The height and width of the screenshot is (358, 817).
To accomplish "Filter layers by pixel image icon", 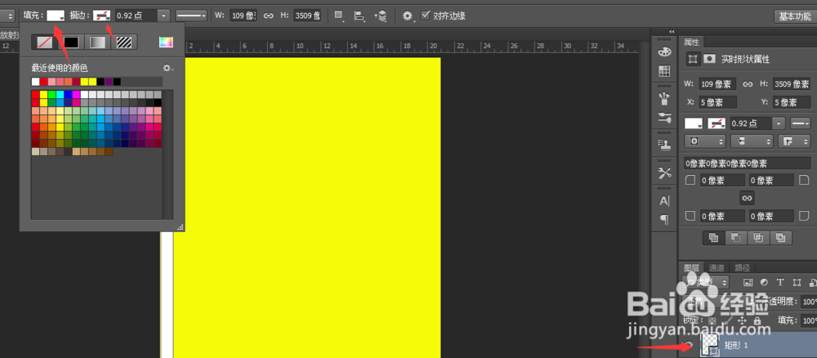I will pyautogui.click(x=748, y=283).
